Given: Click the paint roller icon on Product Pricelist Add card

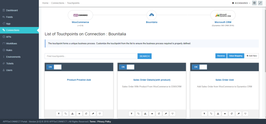Looking at the screenshot, I should (x=100, y=114).
